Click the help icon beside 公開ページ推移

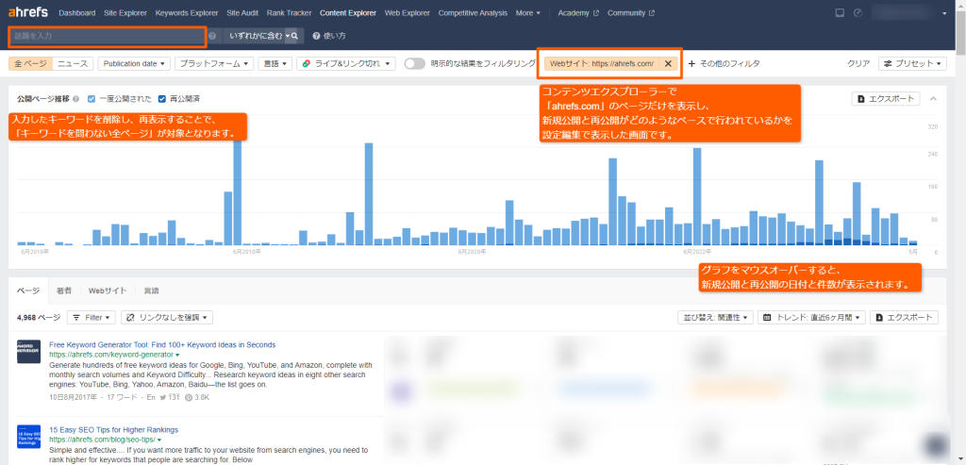click(77, 99)
